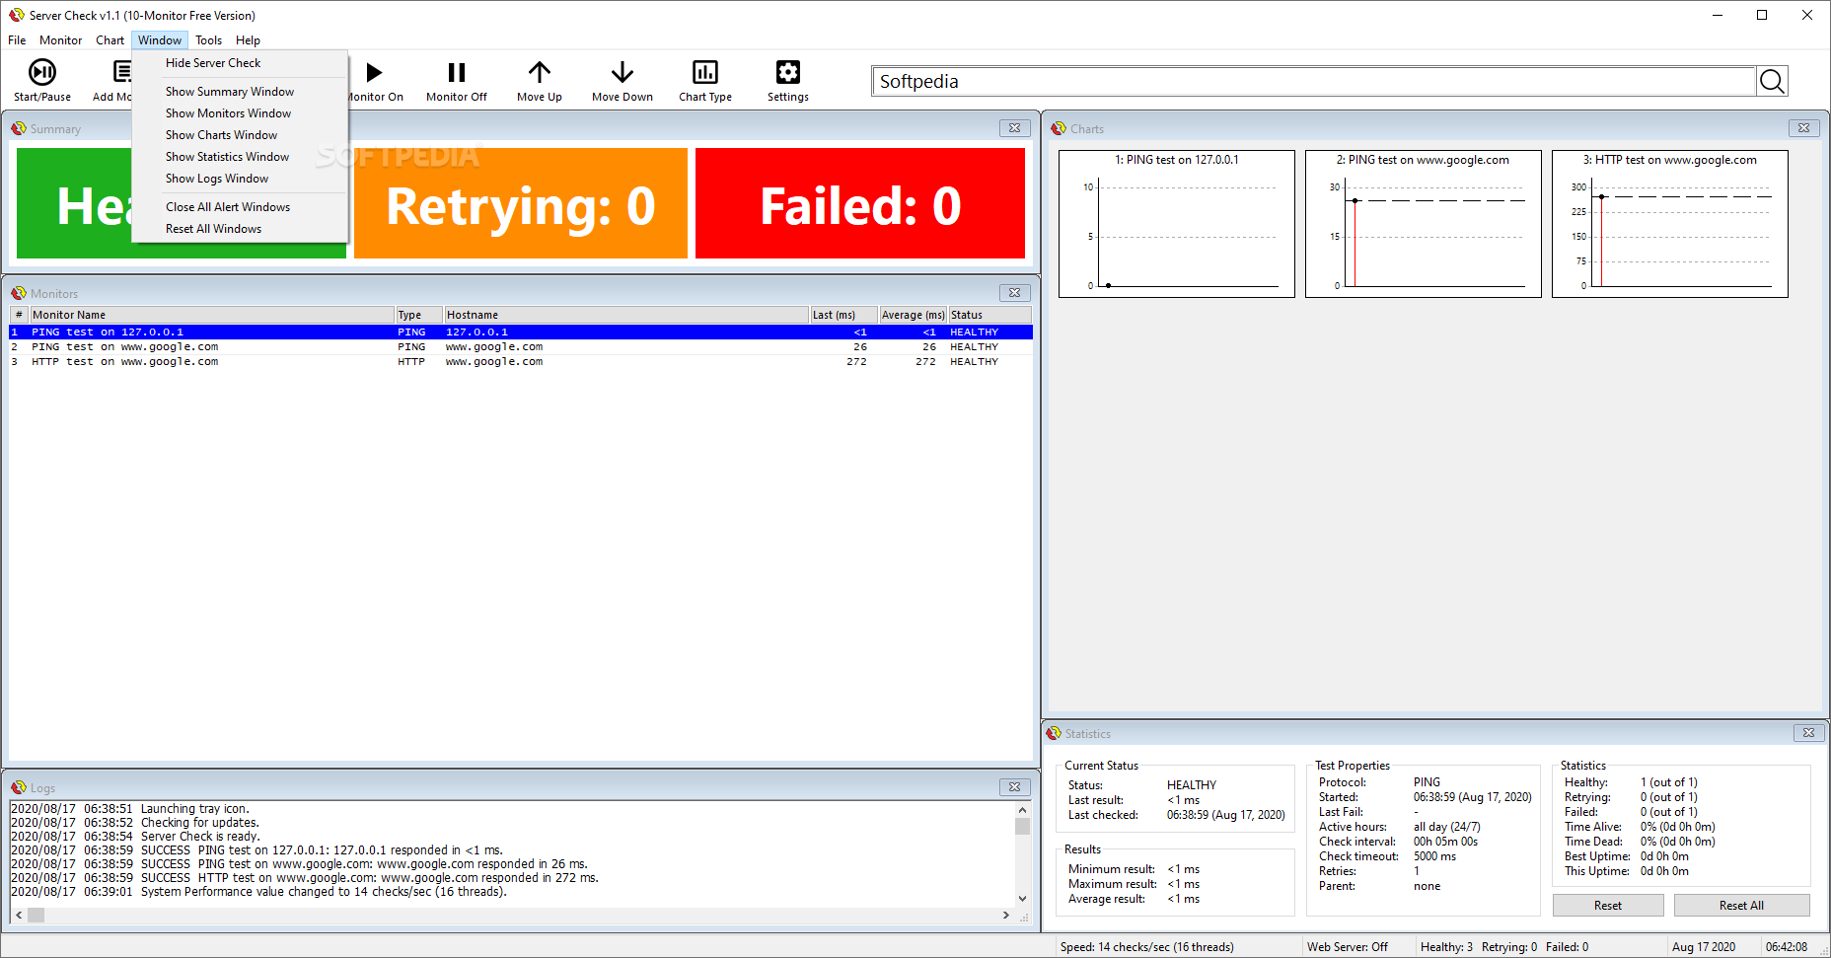
Task: Click the Retrying: 0 orange tile
Action: click(521, 203)
